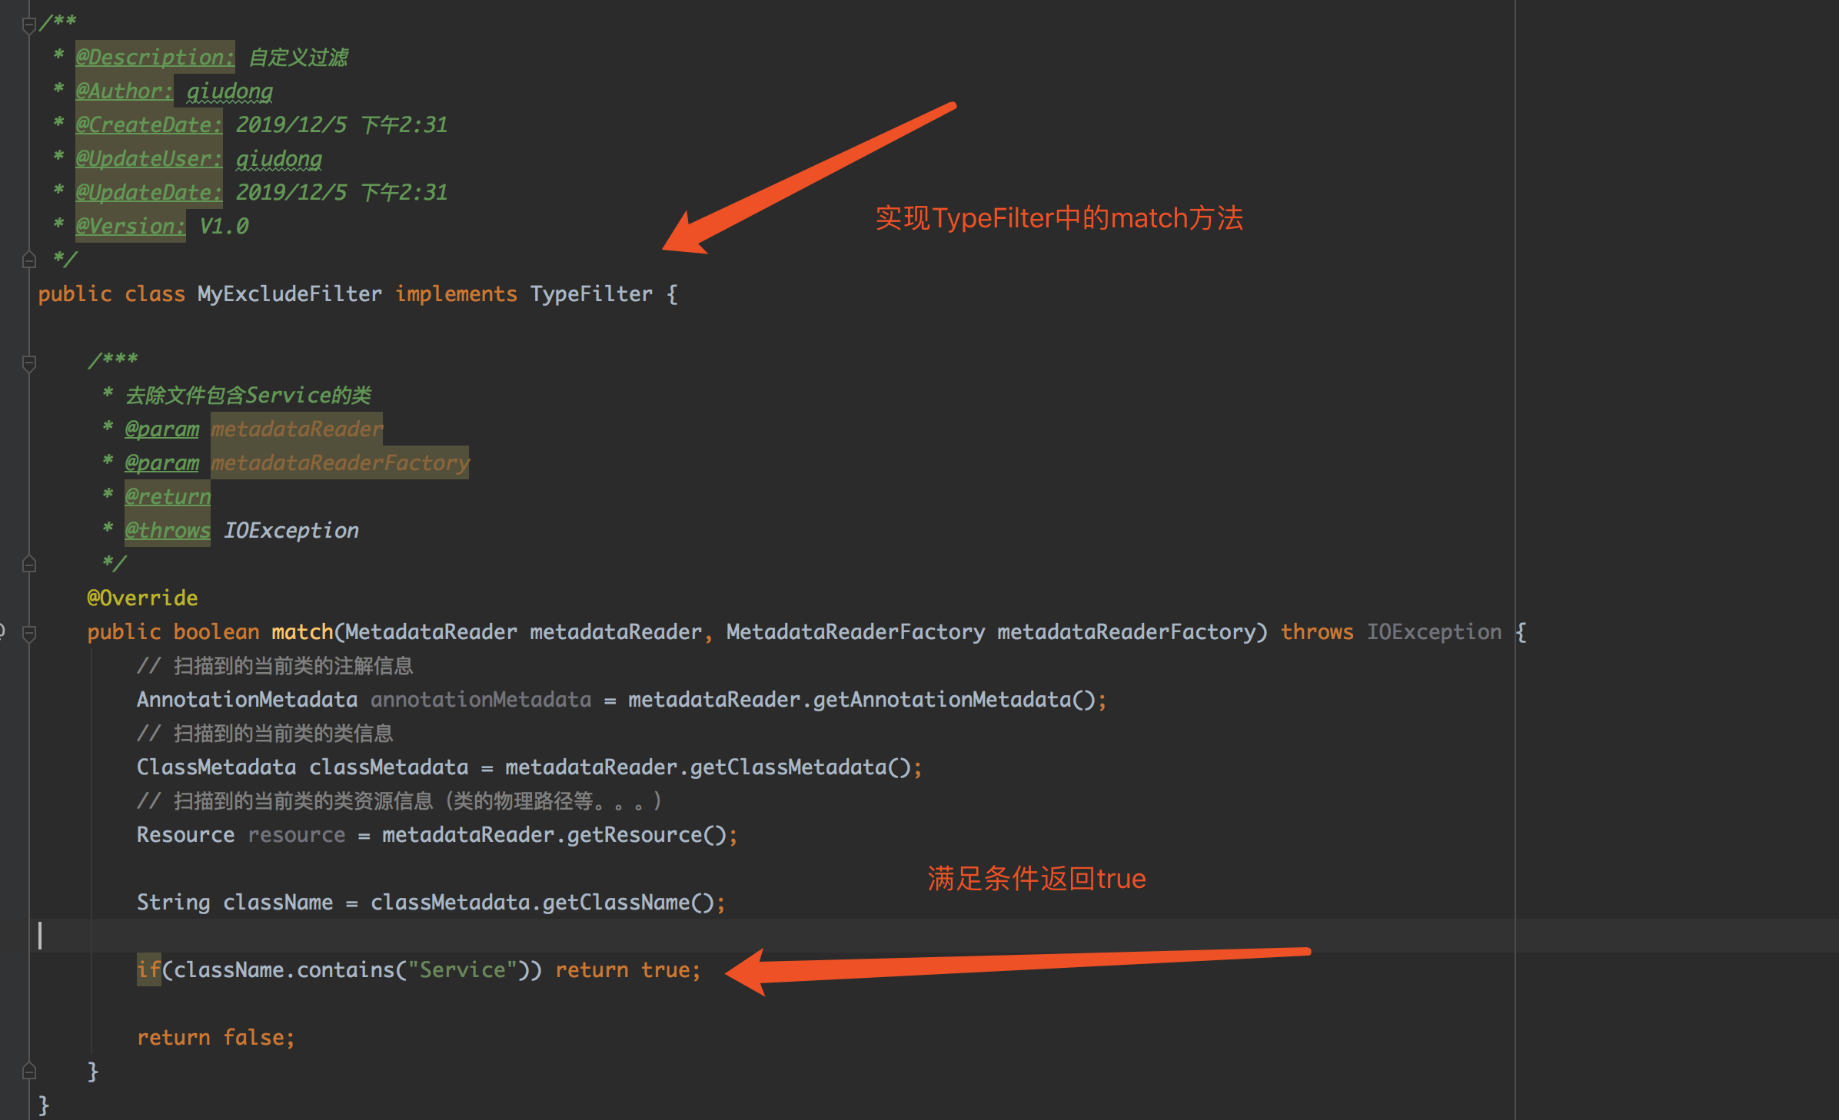Screen dimensions: 1839x1120
Task: Click the @Version tag in Javadoc
Action: (129, 226)
